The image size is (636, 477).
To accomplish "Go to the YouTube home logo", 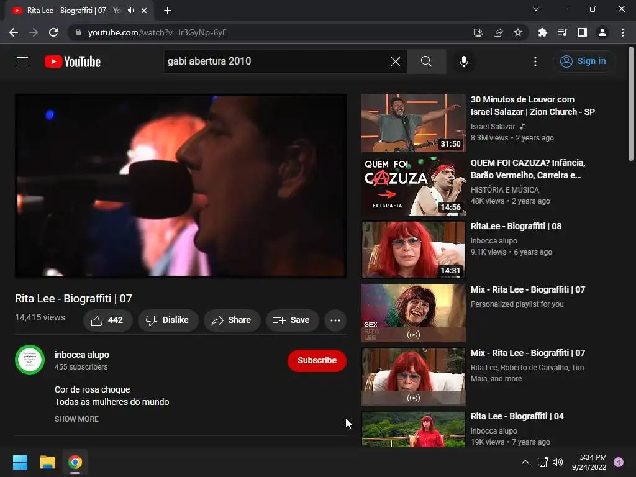I will [x=73, y=61].
